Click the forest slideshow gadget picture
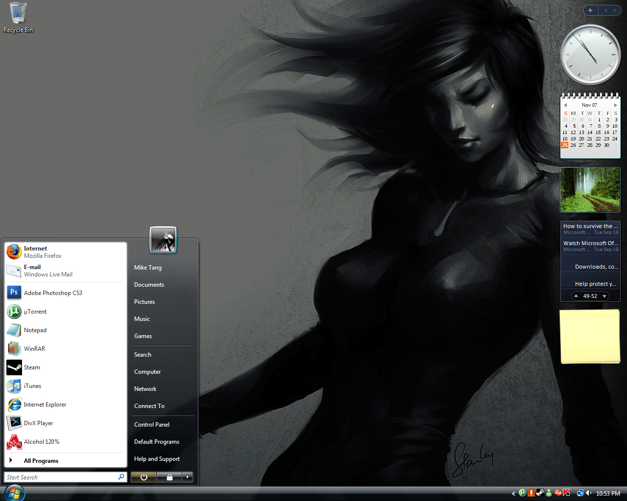This screenshot has width=627, height=501. tap(590, 190)
